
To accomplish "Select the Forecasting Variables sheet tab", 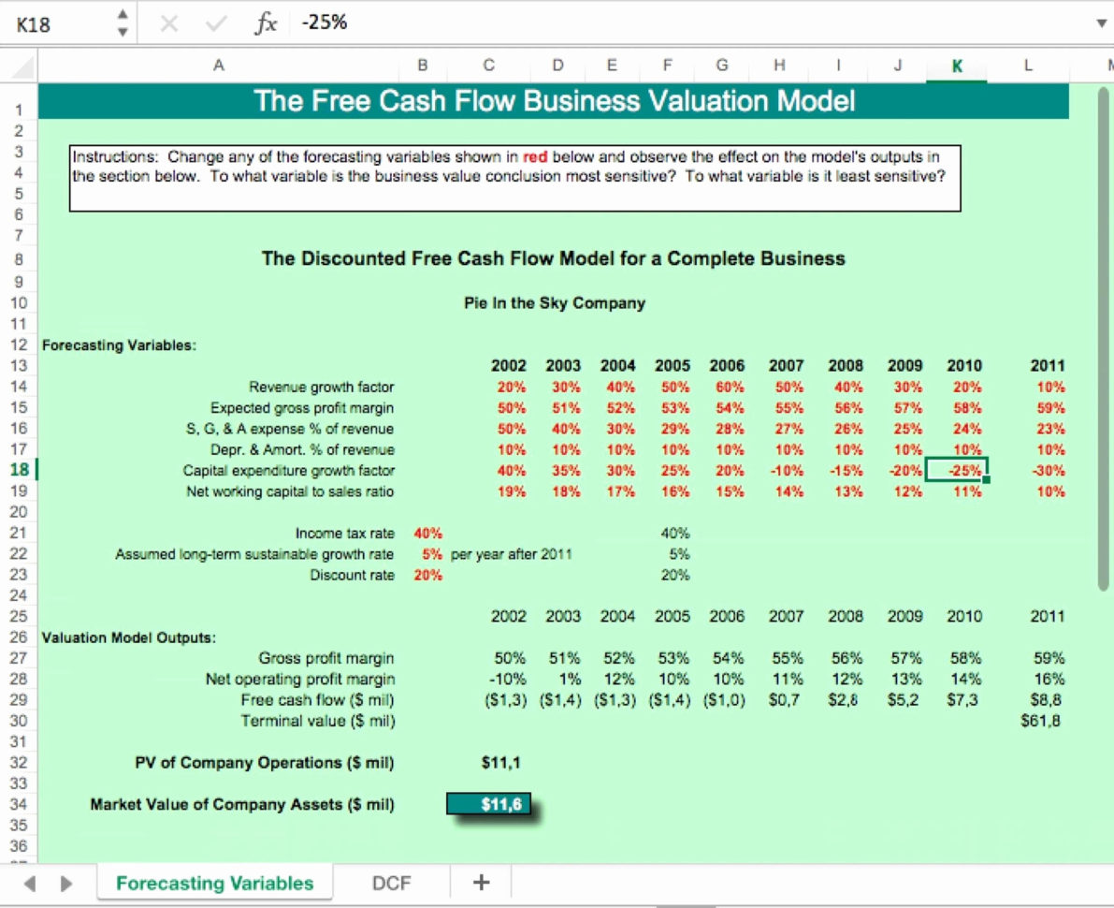I will click(x=215, y=882).
